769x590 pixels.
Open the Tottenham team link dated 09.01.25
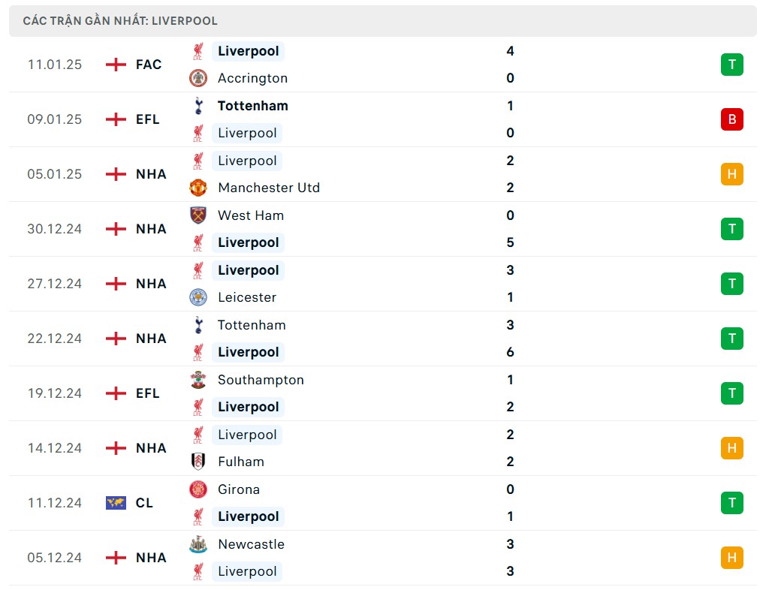tap(252, 106)
